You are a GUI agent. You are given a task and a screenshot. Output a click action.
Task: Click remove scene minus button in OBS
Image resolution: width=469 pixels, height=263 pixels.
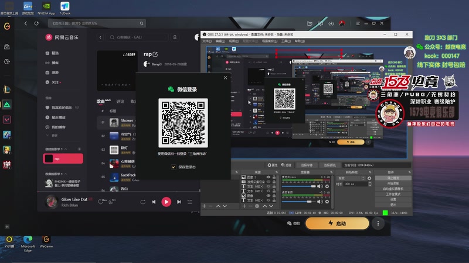[x=210, y=206]
